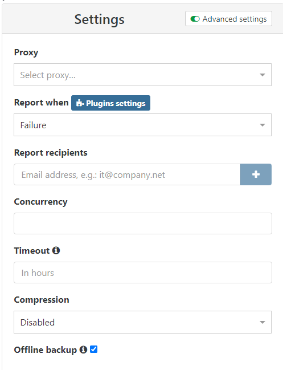Open Plugins settings
The width and height of the screenshot is (283, 370).
110,103
